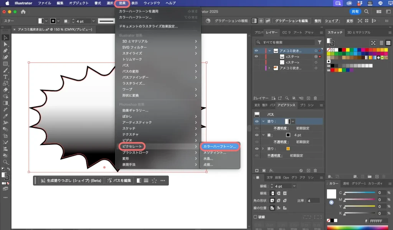Choose カラーハーフトーン... from the submenu
Image resolution: width=393 pixels, height=230 pixels.
220,147
